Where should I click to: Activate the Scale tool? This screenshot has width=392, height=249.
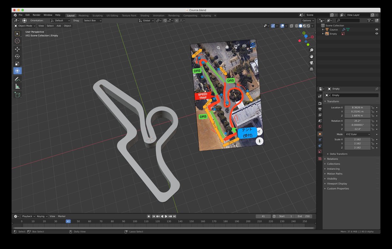(17, 63)
